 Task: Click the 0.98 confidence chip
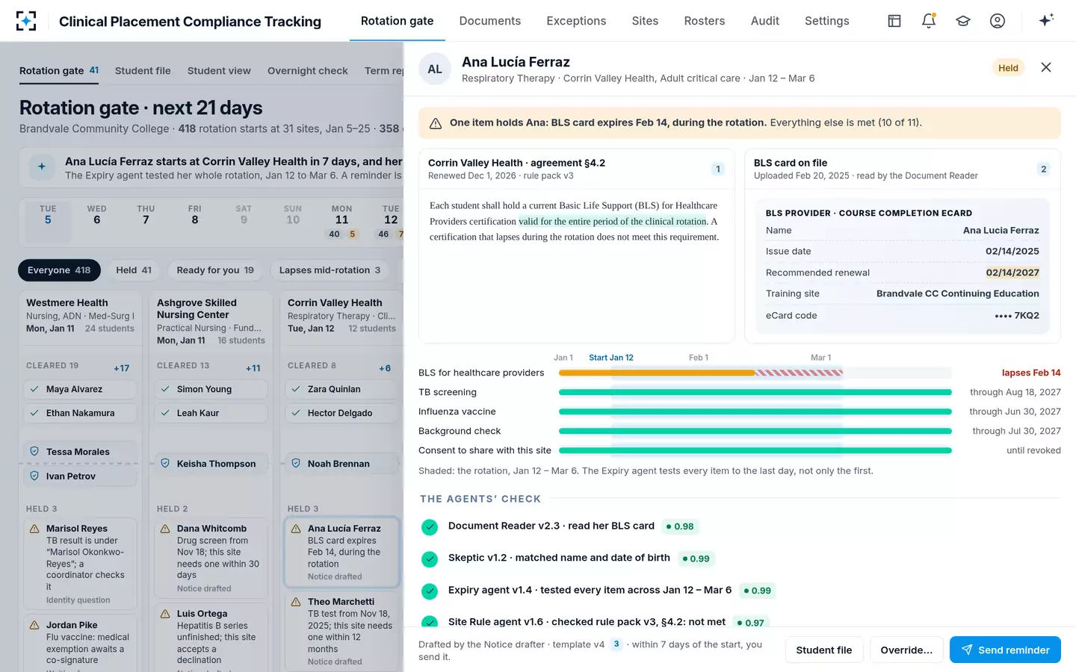click(x=680, y=526)
